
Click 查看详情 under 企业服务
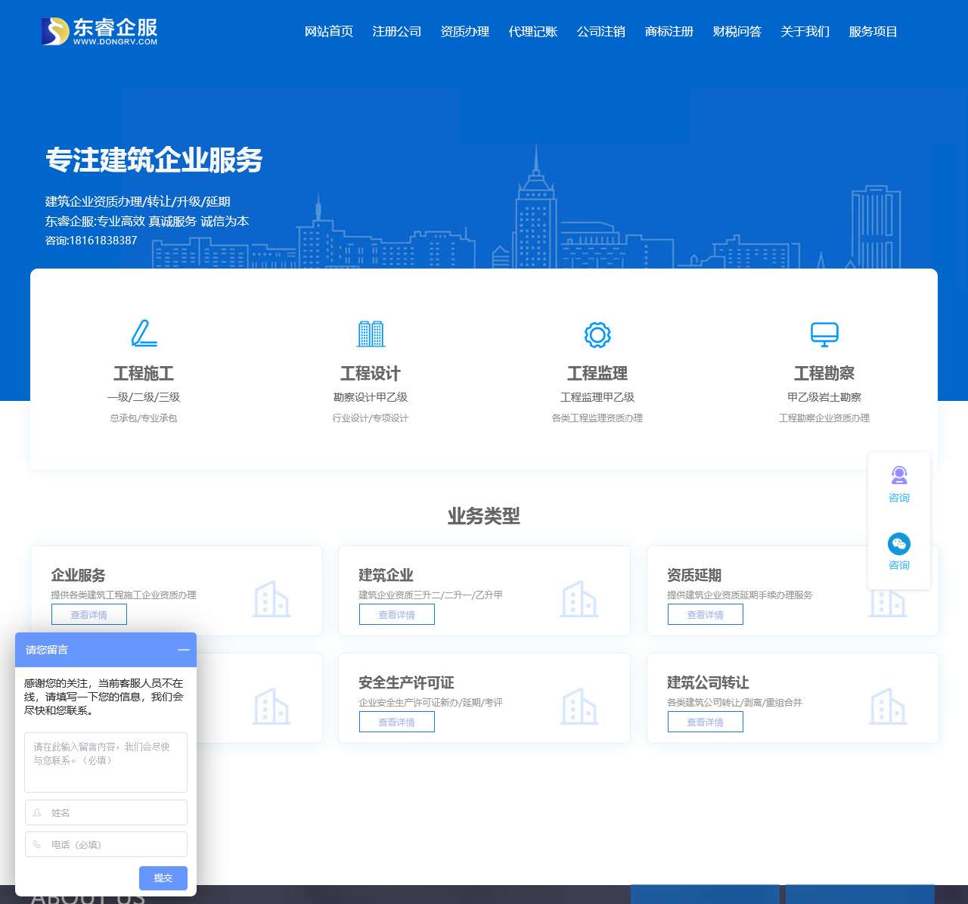pyautogui.click(x=89, y=615)
